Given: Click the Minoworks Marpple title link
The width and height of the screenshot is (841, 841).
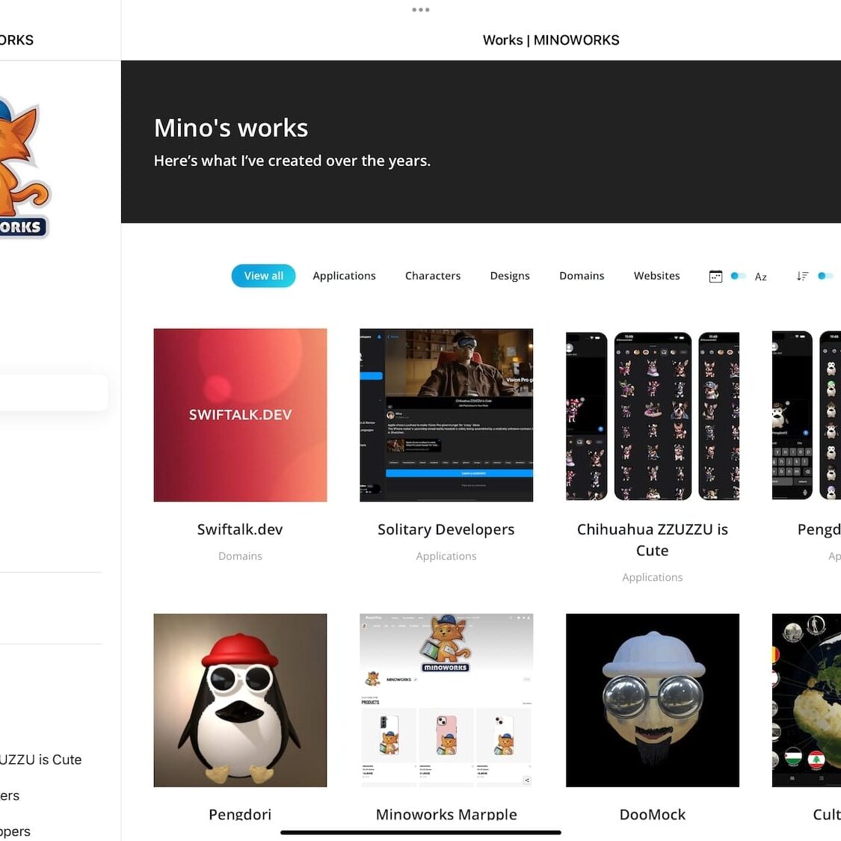Looking at the screenshot, I should tap(446, 814).
